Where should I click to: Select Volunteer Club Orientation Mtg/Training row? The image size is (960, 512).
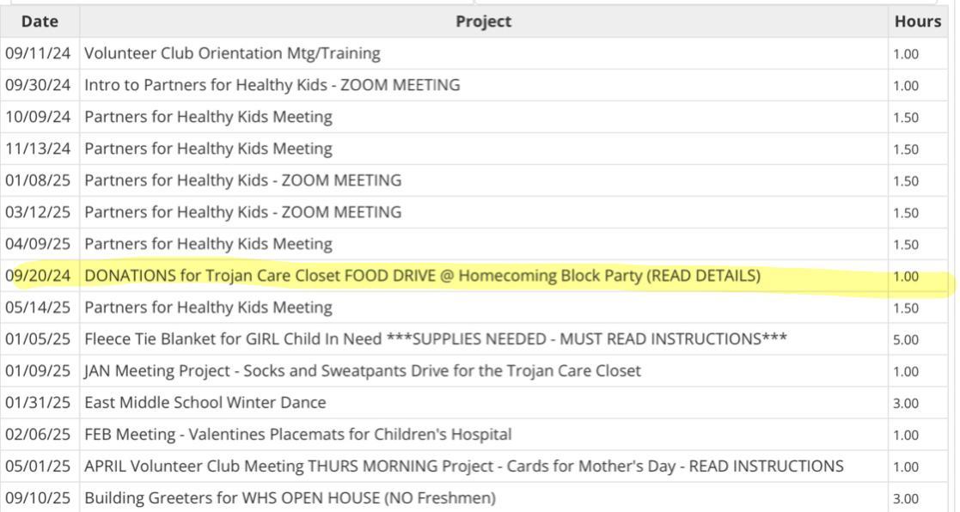pos(232,53)
